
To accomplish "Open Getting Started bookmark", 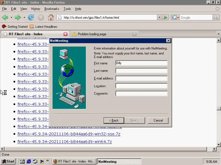I will [15, 26].
